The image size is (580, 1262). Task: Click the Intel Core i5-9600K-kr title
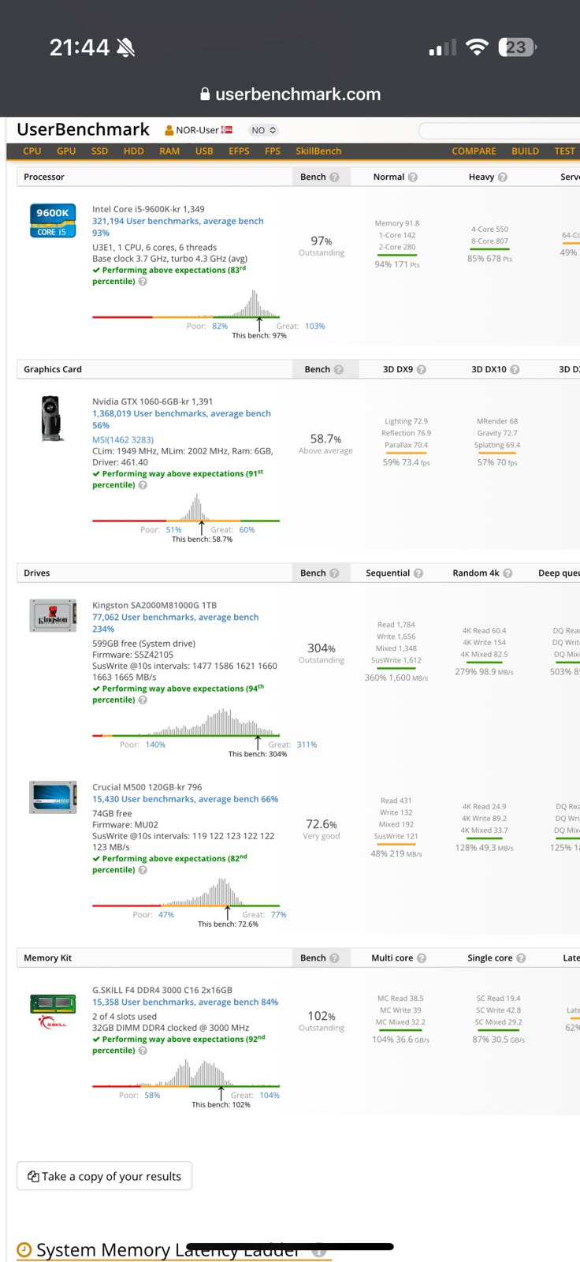pyautogui.click(x=148, y=210)
